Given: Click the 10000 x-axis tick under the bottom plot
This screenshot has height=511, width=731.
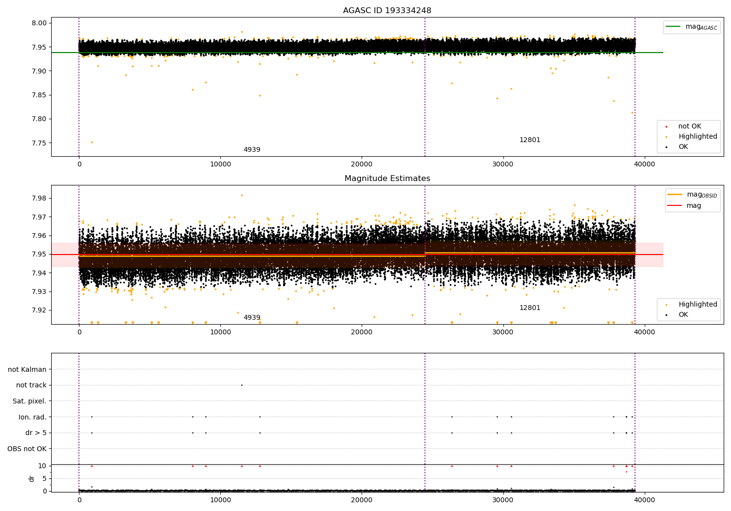Looking at the screenshot, I should pos(220,500).
